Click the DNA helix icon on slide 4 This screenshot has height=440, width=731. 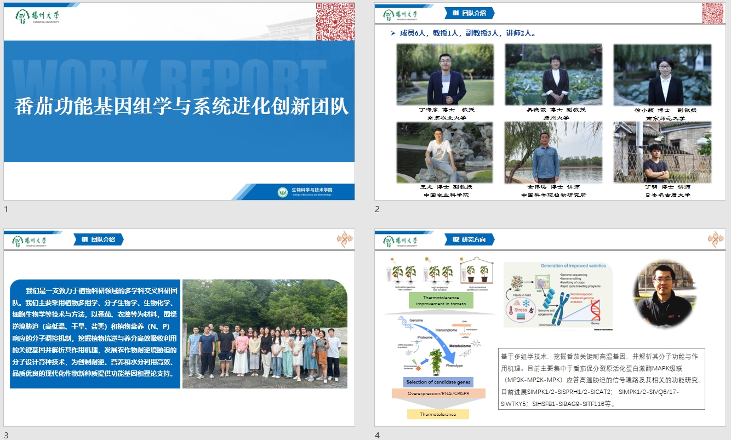[x=715, y=239]
